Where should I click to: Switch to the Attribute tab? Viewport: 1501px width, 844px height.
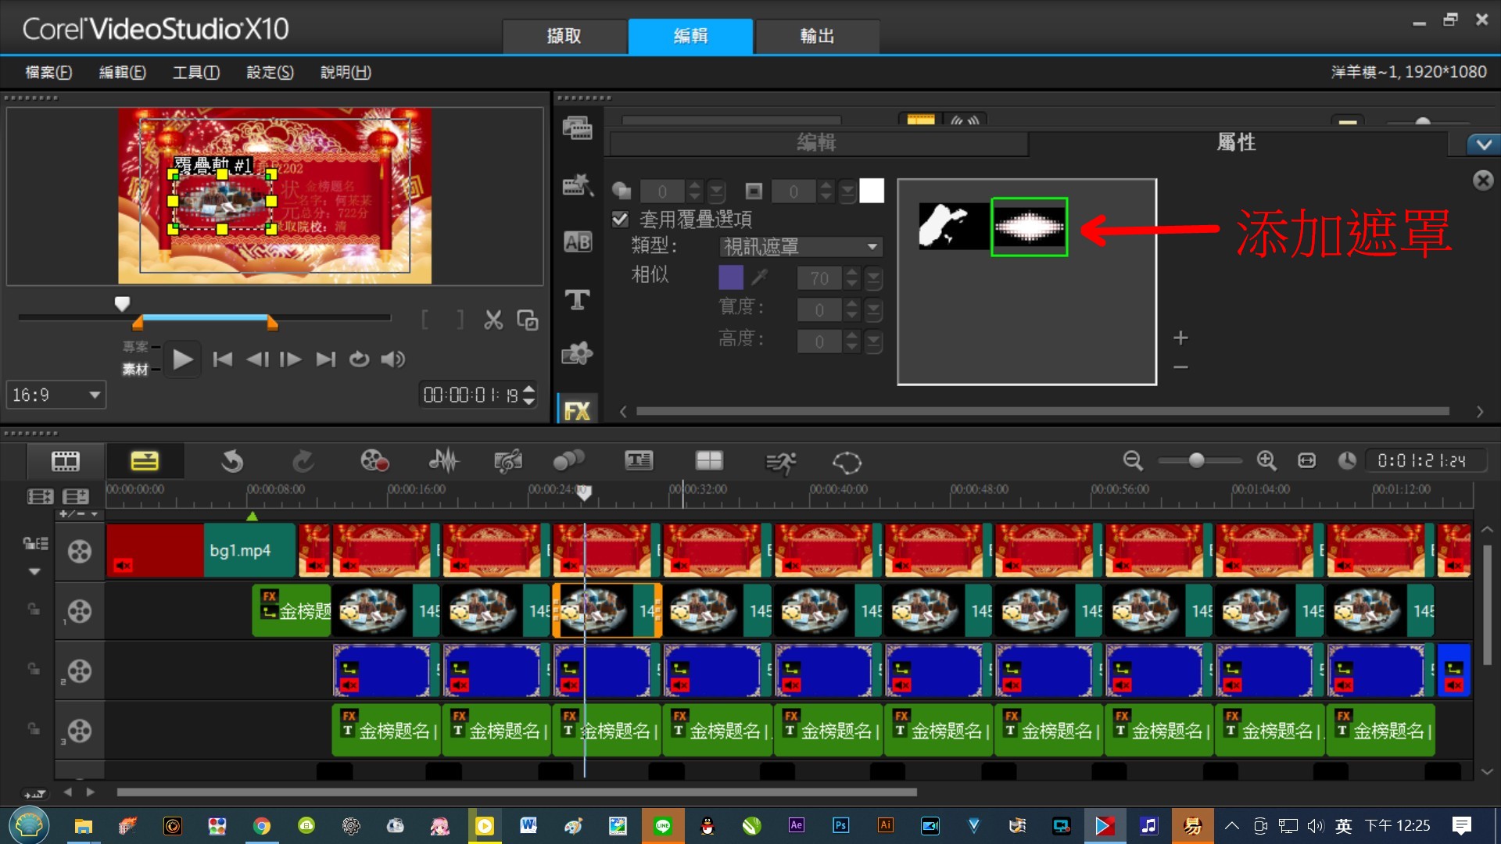coord(1237,142)
